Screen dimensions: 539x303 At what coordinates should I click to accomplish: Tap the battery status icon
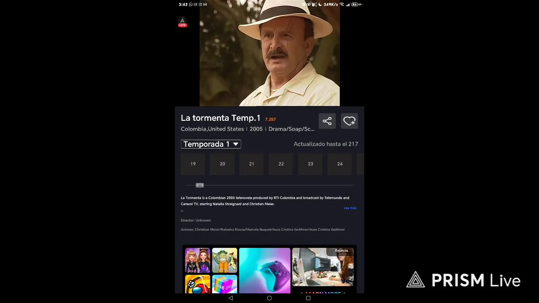(357, 4)
